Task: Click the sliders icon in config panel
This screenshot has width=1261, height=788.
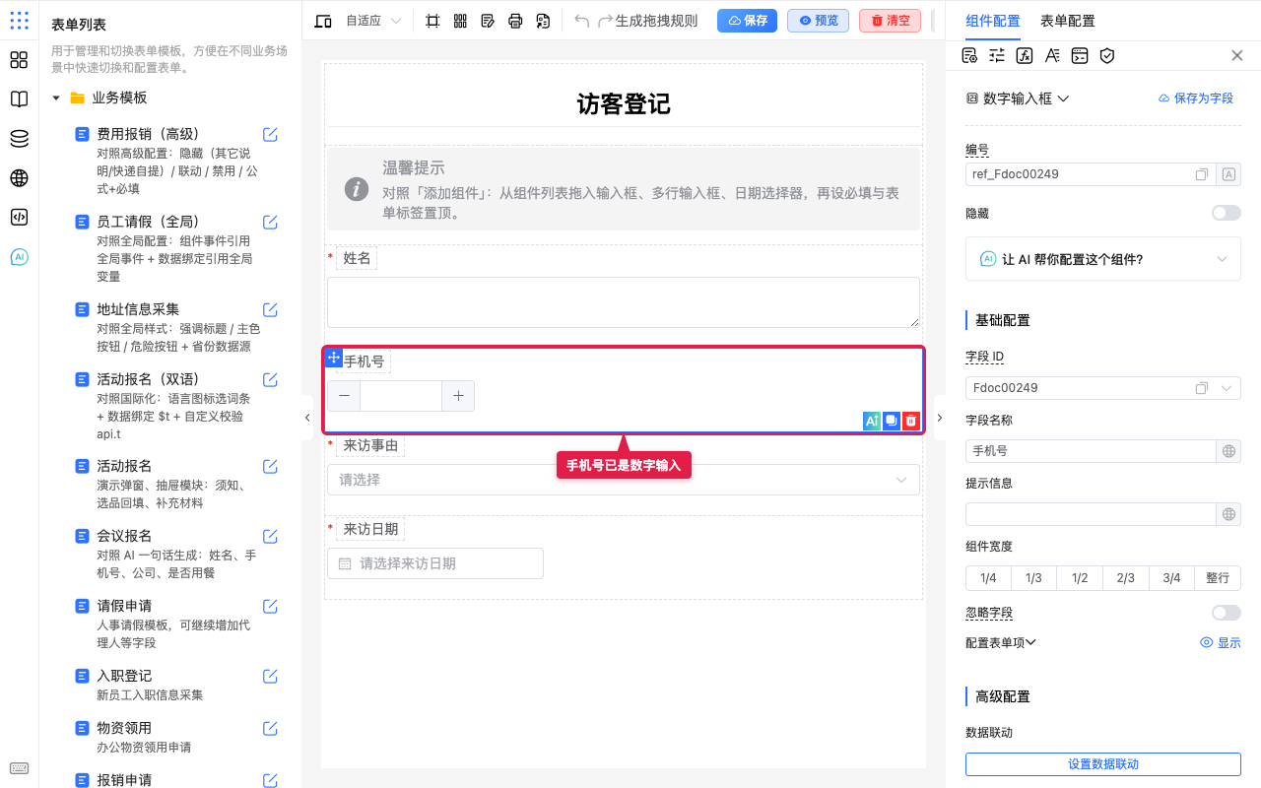Action: click(x=997, y=55)
